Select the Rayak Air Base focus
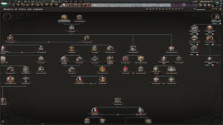Viewport: 223px width, 125px height. (x=95, y=60)
